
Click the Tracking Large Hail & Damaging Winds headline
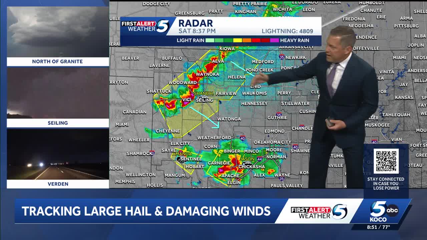(146, 211)
